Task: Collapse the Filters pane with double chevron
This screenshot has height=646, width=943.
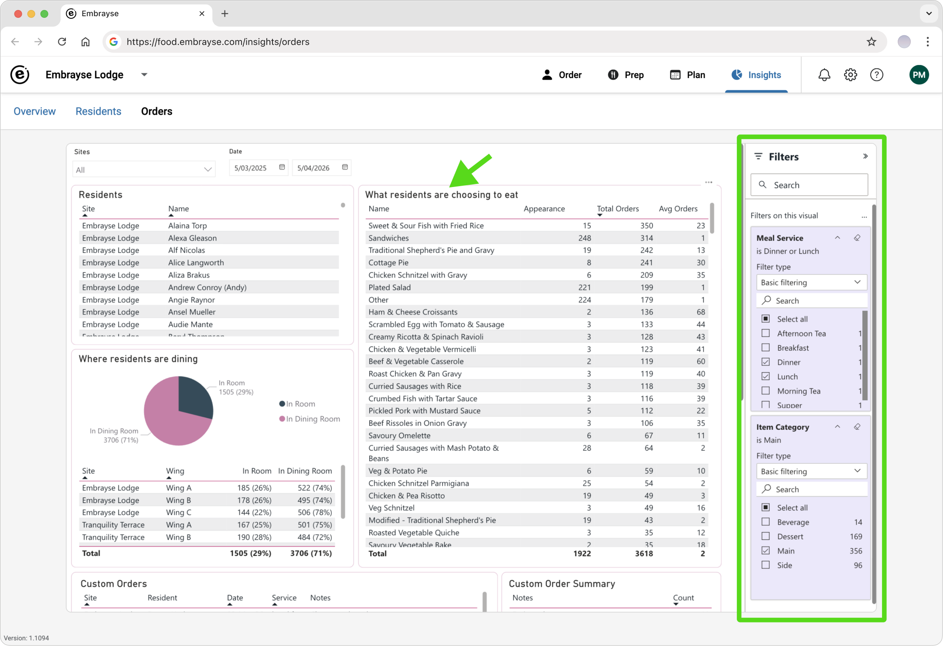Action: point(865,156)
